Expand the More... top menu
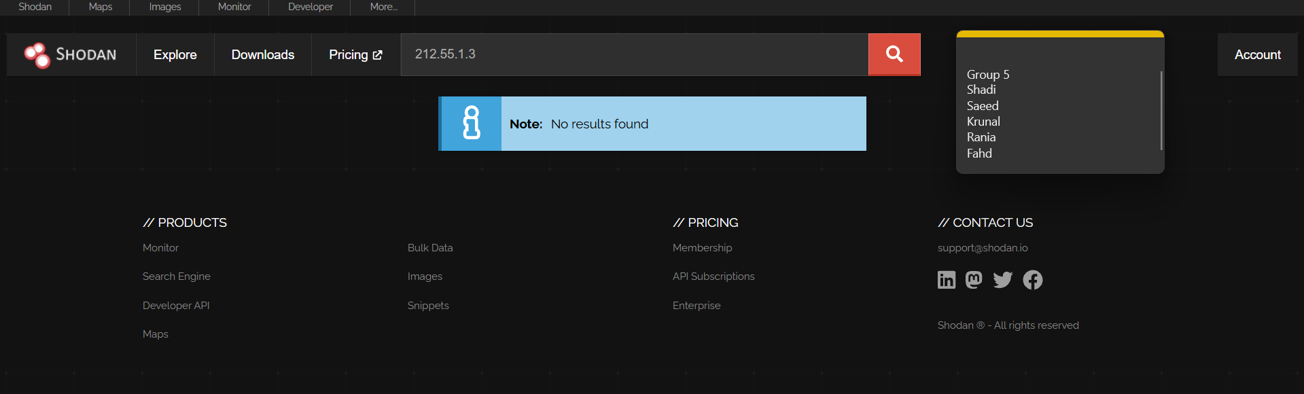 [x=383, y=7]
